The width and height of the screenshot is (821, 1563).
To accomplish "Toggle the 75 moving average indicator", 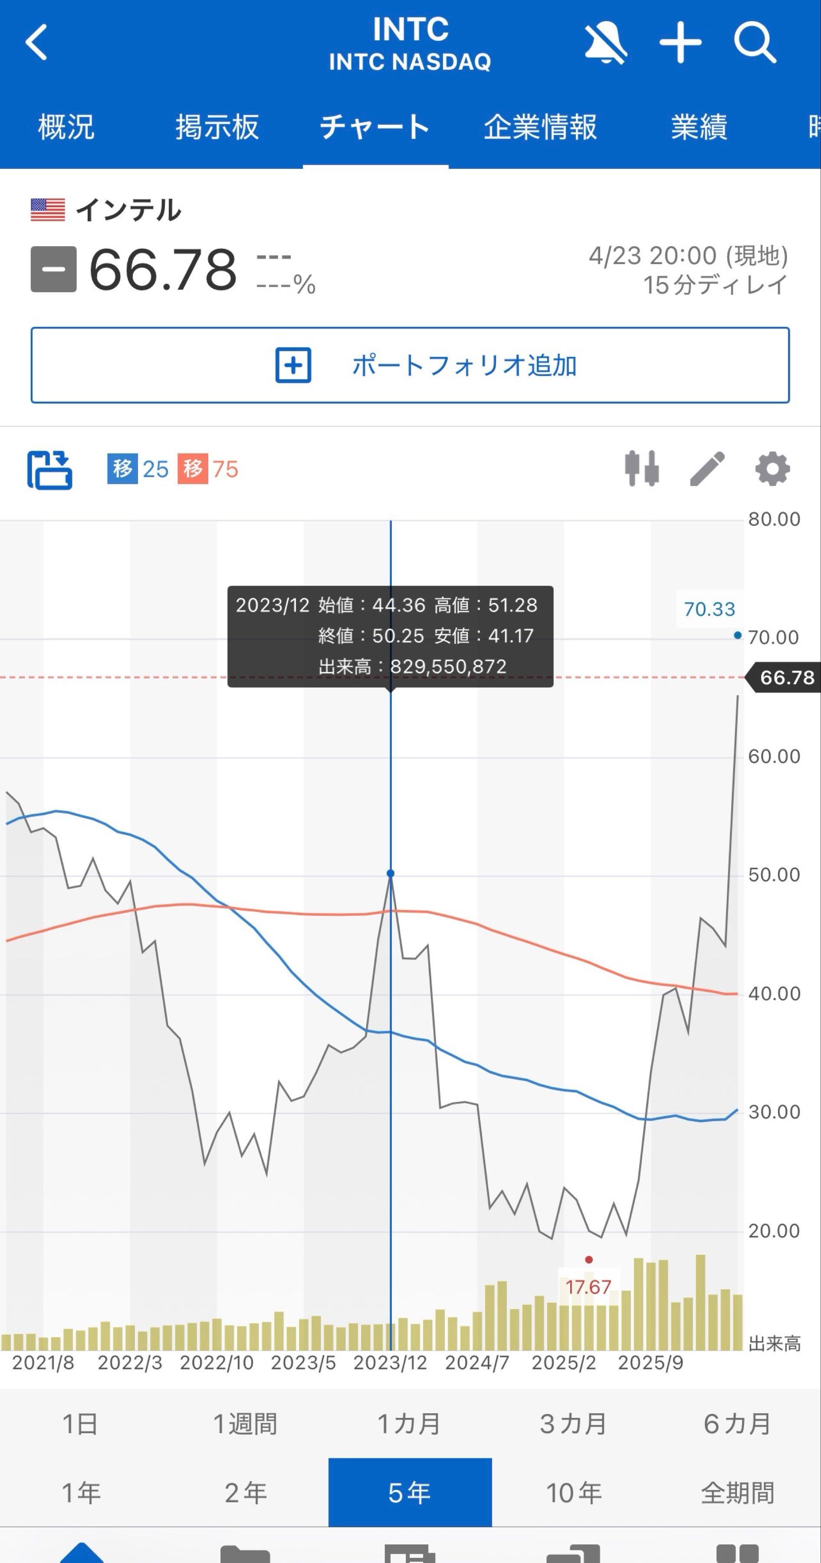I will click(208, 469).
